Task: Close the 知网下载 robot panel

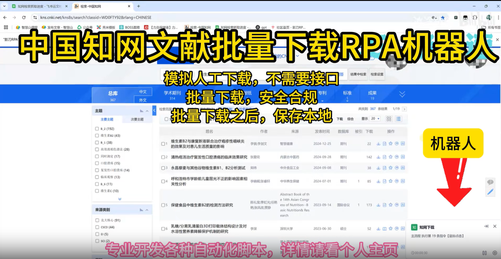Action: (x=495, y=226)
